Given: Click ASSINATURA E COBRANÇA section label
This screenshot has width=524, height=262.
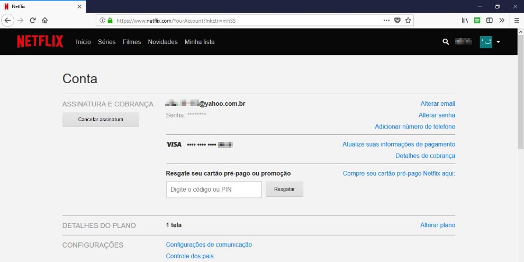Looking at the screenshot, I should point(108,104).
